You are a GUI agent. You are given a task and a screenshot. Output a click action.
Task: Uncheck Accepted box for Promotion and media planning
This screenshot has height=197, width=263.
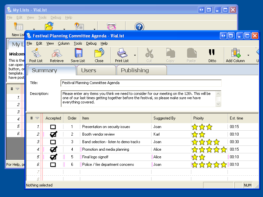click(x=53, y=149)
